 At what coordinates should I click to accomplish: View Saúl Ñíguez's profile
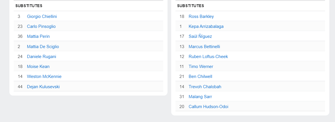click(200, 36)
